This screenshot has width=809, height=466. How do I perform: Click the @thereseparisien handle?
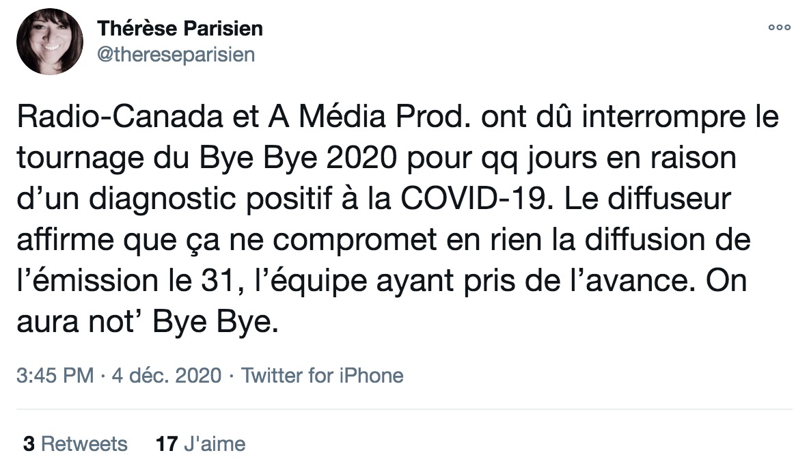[176, 55]
